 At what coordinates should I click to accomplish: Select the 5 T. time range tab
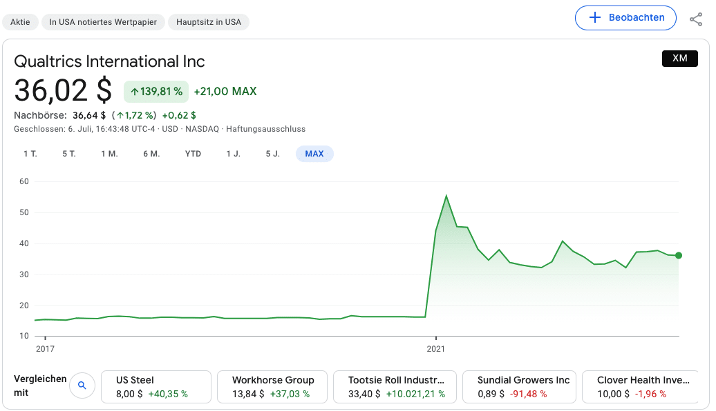point(69,154)
